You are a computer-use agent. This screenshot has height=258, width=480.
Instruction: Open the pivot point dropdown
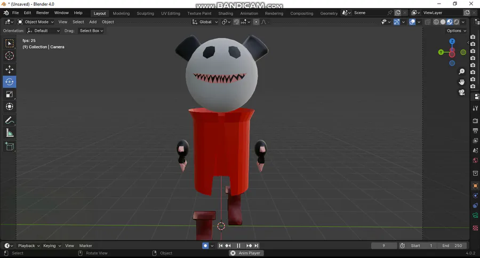(226, 22)
